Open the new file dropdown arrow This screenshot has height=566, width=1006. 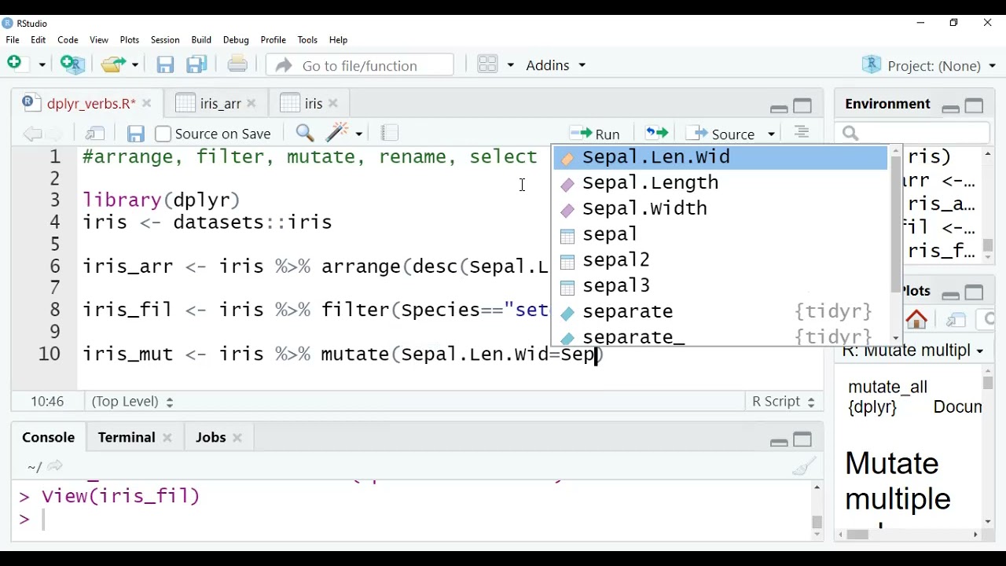(42, 64)
